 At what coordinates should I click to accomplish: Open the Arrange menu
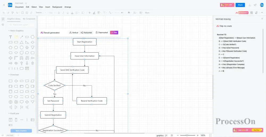[x=68, y=7]
